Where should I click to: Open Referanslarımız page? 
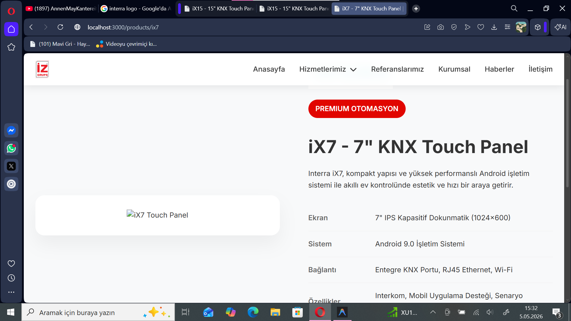pos(397,69)
